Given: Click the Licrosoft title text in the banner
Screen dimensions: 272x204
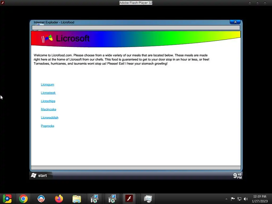Looking at the screenshot, I should coord(73,38).
